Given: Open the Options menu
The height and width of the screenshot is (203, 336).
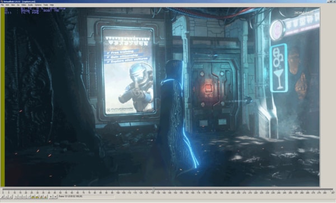Looking at the screenshot, I should coord(38,5).
